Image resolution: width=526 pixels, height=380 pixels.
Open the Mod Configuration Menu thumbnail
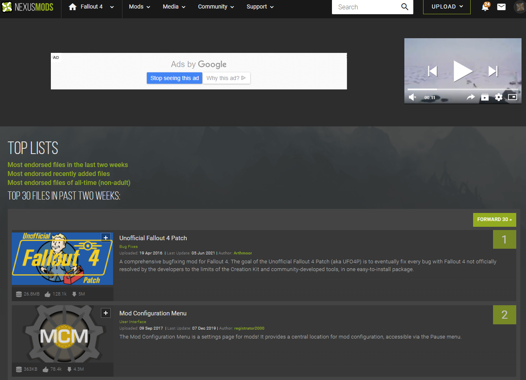coord(62,334)
